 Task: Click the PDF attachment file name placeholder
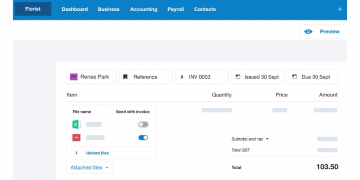[x=95, y=137]
